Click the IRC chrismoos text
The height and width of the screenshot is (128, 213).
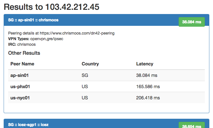(22, 44)
